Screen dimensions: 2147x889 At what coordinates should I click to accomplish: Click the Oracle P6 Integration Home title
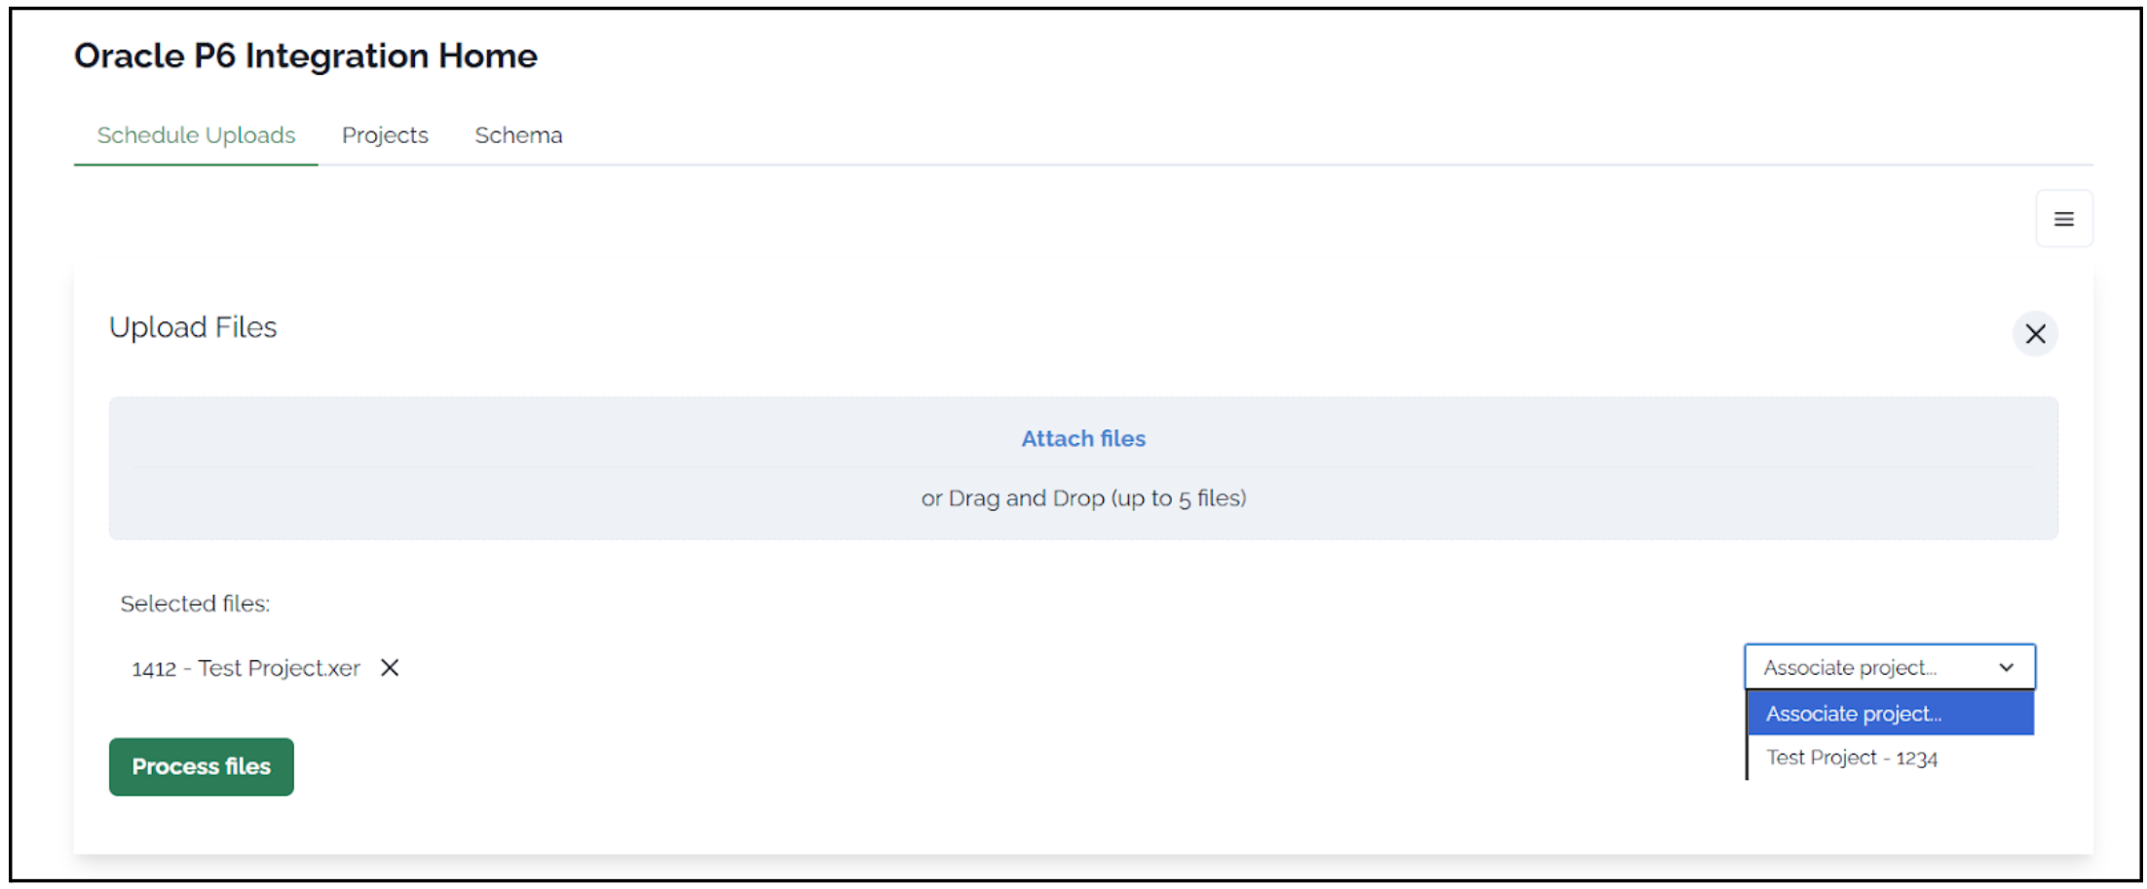point(305,56)
